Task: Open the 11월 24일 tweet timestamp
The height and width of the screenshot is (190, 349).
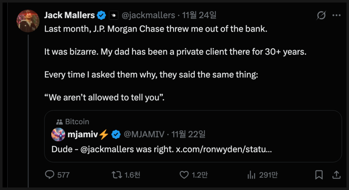Action: [x=199, y=15]
